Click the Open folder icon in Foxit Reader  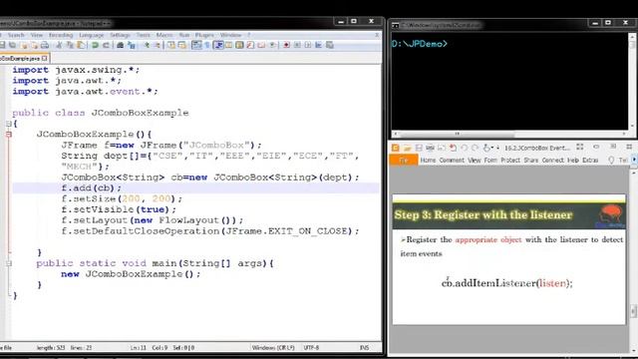(x=408, y=149)
